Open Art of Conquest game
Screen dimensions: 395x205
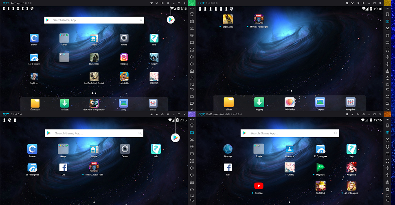(351, 186)
